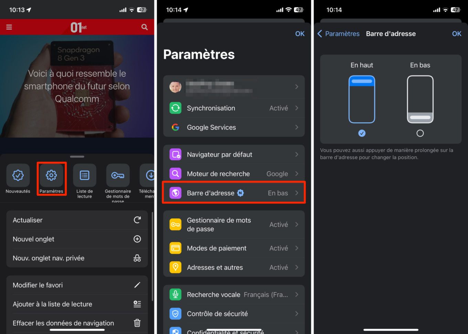Expand the account row chevron

[x=297, y=87]
